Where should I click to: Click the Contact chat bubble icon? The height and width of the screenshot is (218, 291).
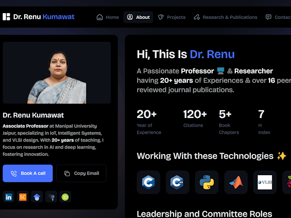(268, 17)
